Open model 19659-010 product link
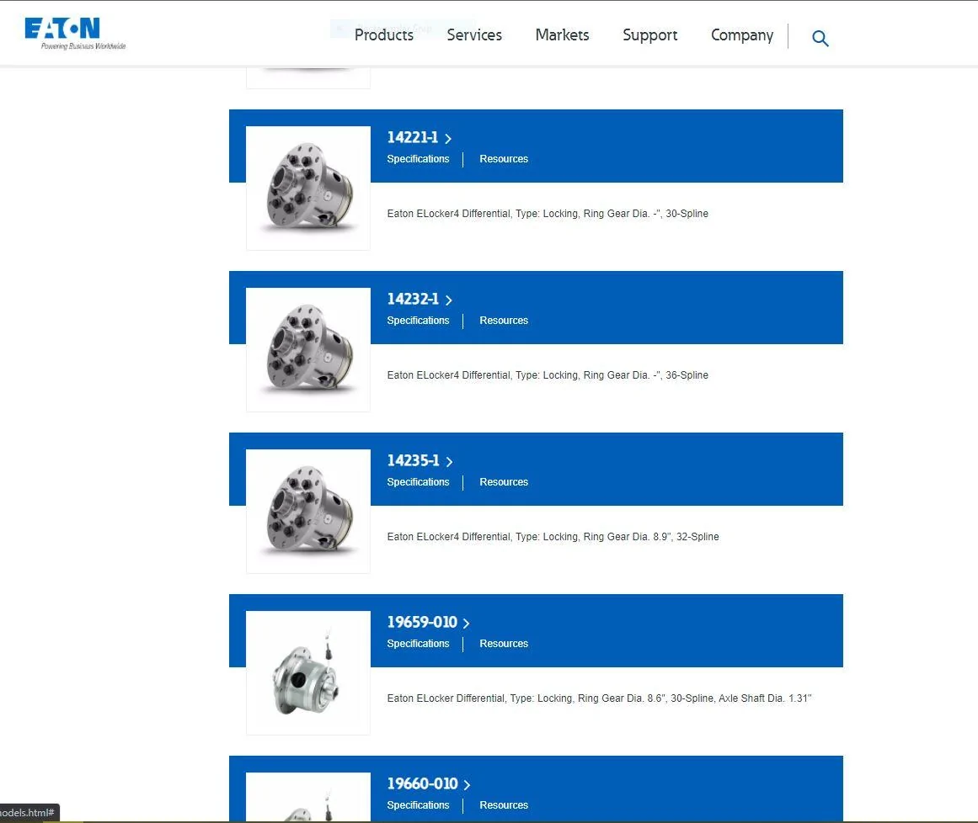This screenshot has width=978, height=823. tap(422, 622)
